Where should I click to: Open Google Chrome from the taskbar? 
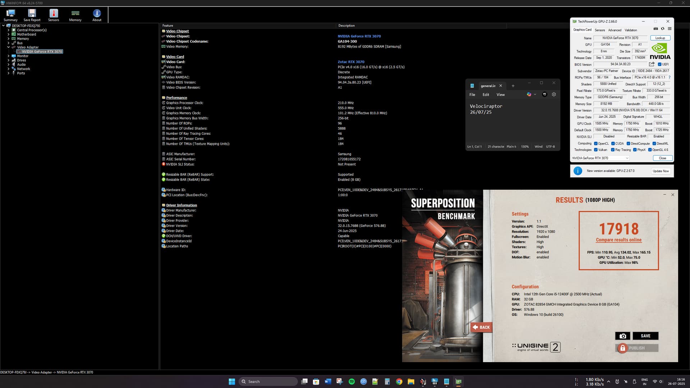click(x=399, y=382)
